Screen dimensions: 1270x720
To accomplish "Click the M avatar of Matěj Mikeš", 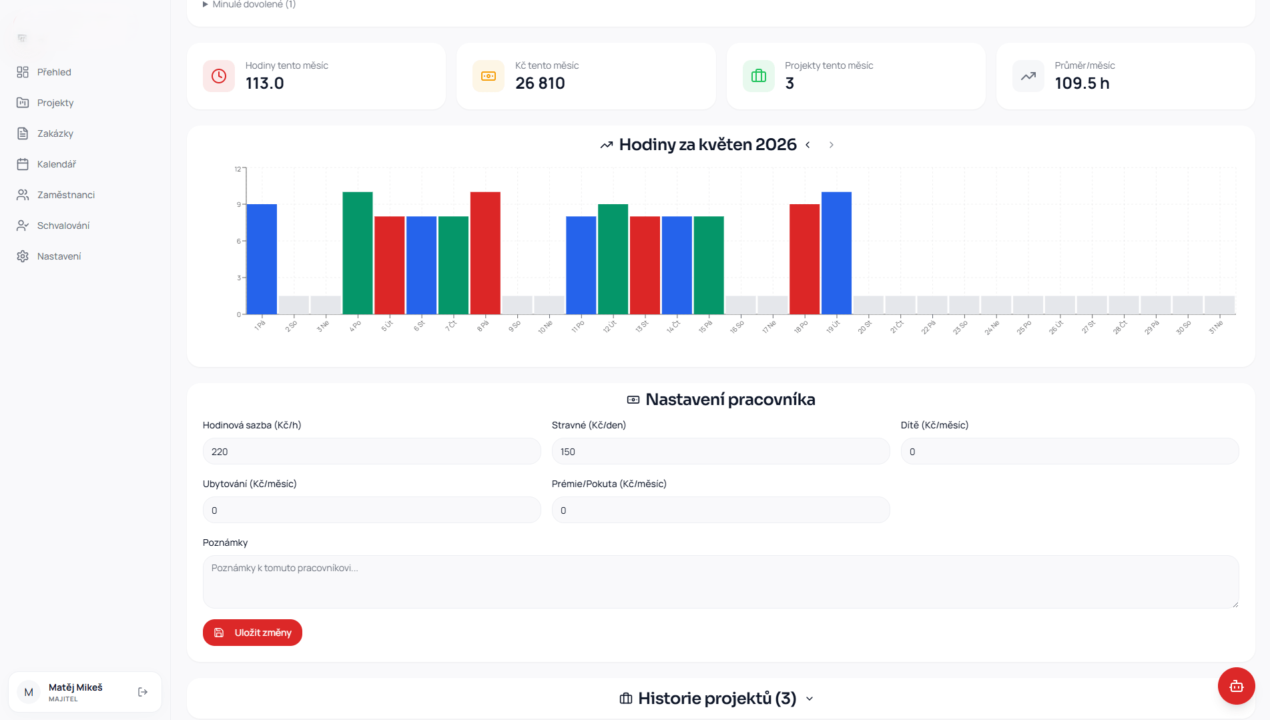I will 29,693.
